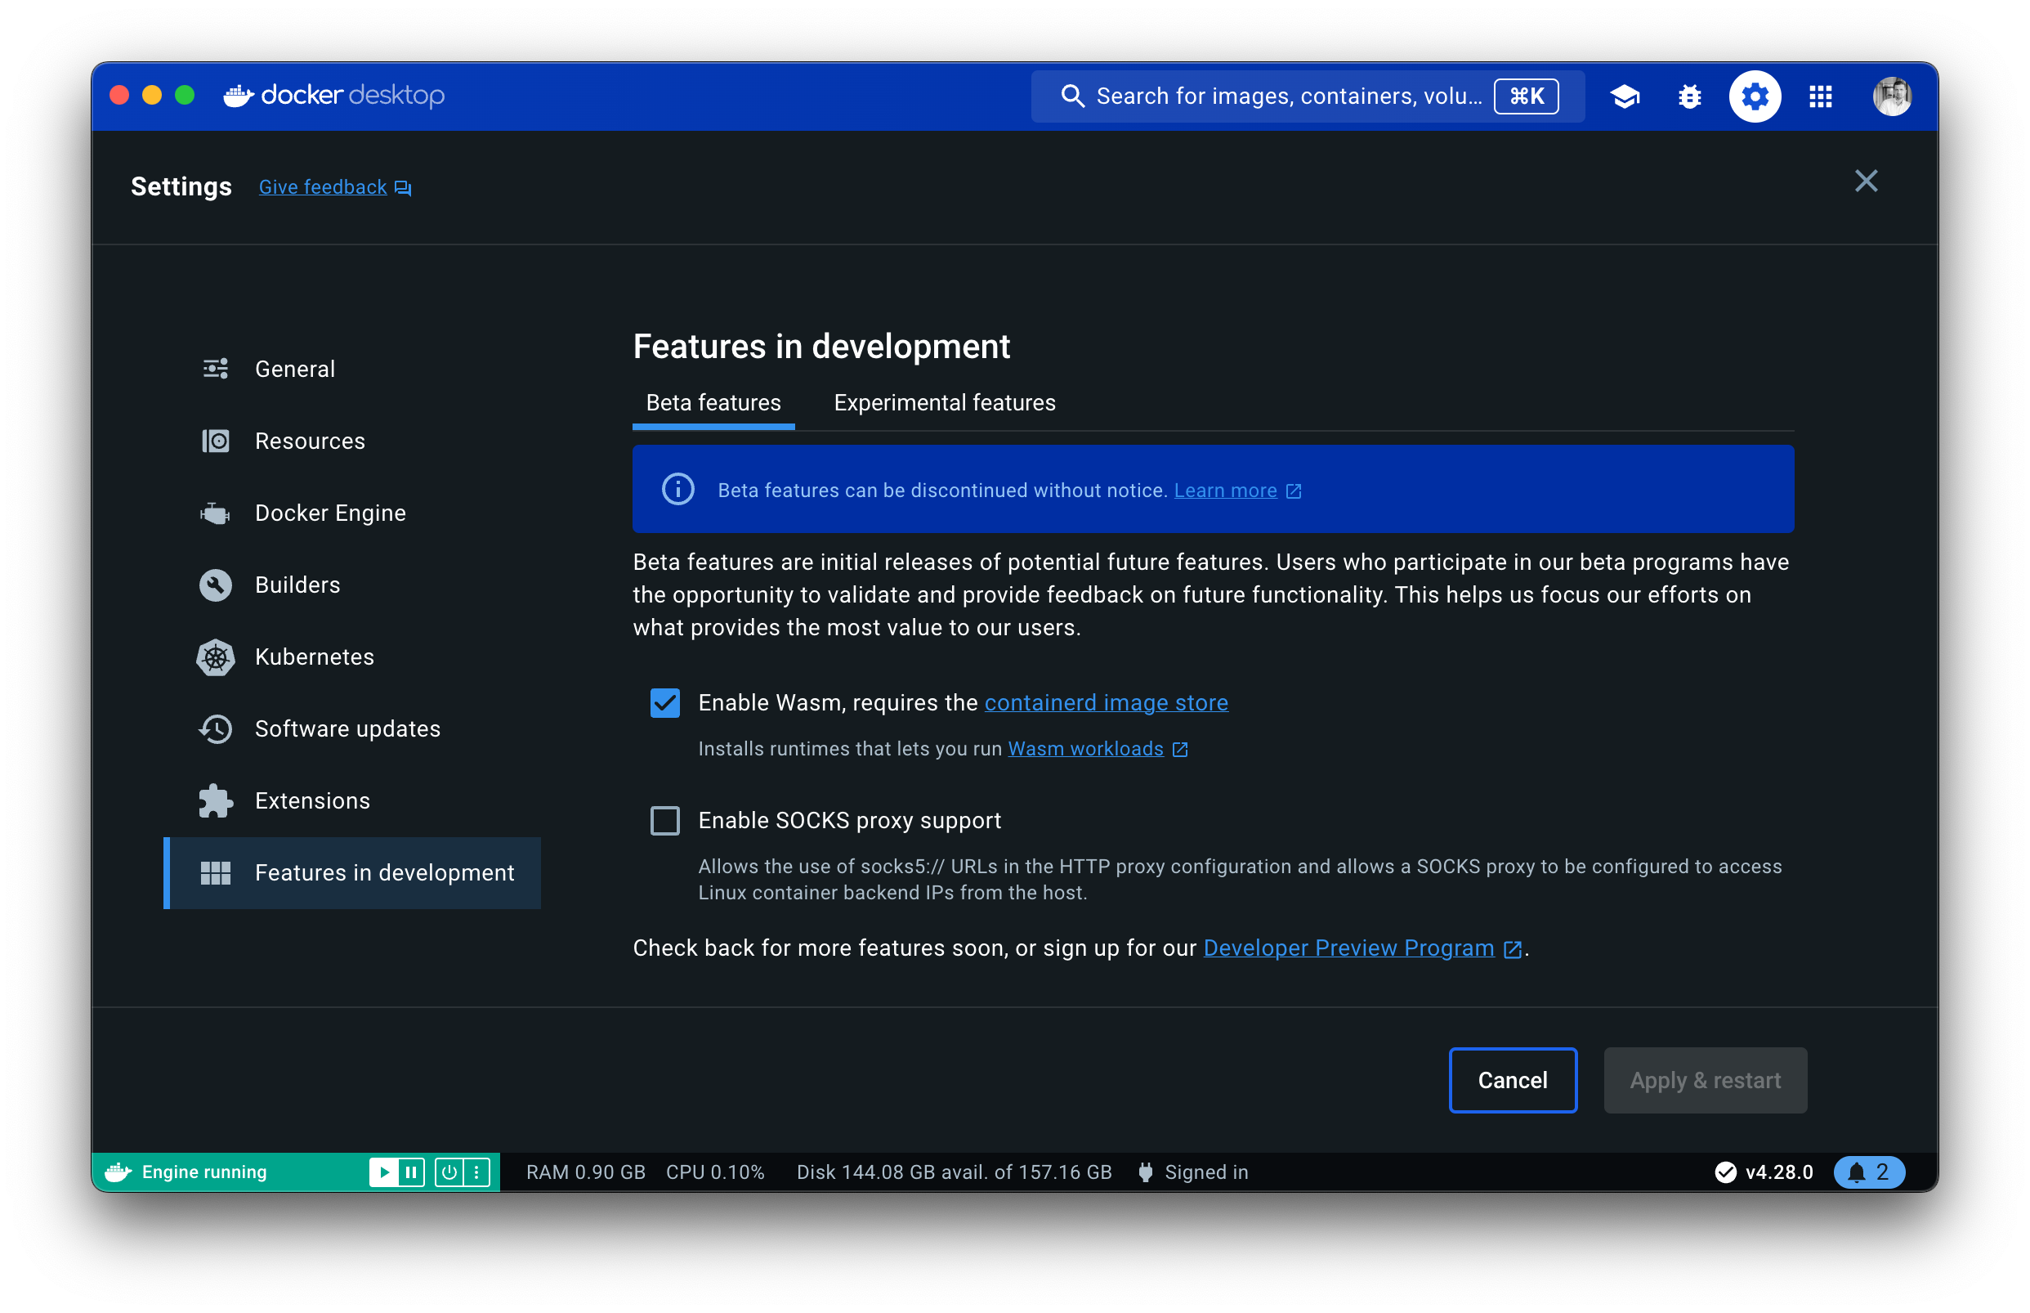The height and width of the screenshot is (1313, 2030).
Task: Disable the Enable Wasm checkbox
Action: [x=664, y=702]
